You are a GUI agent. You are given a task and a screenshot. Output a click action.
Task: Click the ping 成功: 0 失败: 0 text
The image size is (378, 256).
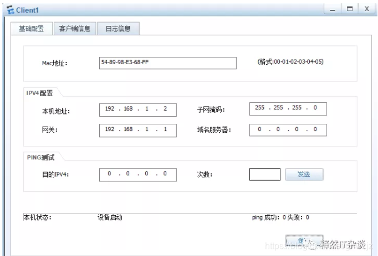tap(280, 217)
